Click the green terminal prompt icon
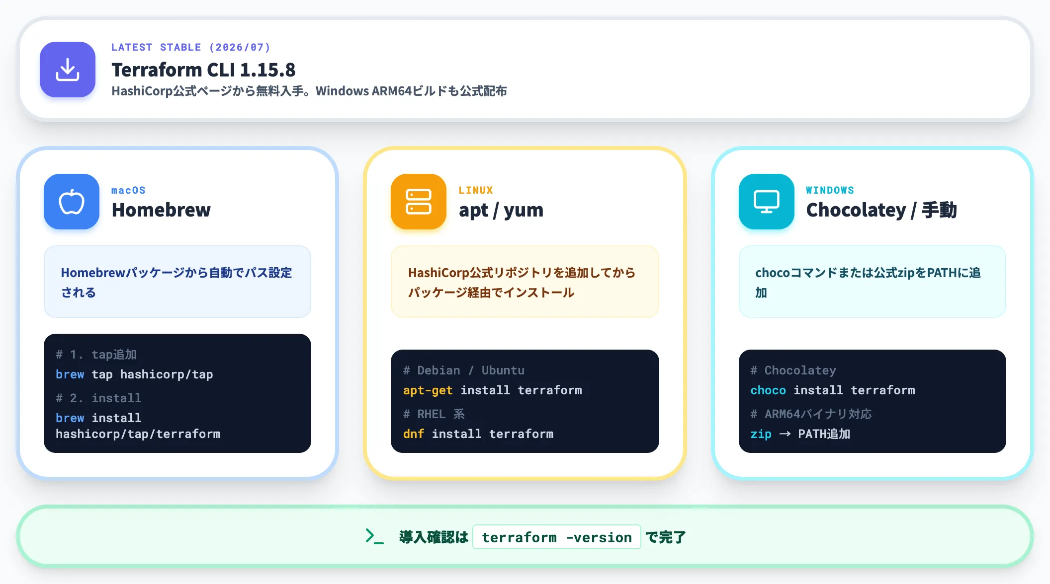 (374, 537)
